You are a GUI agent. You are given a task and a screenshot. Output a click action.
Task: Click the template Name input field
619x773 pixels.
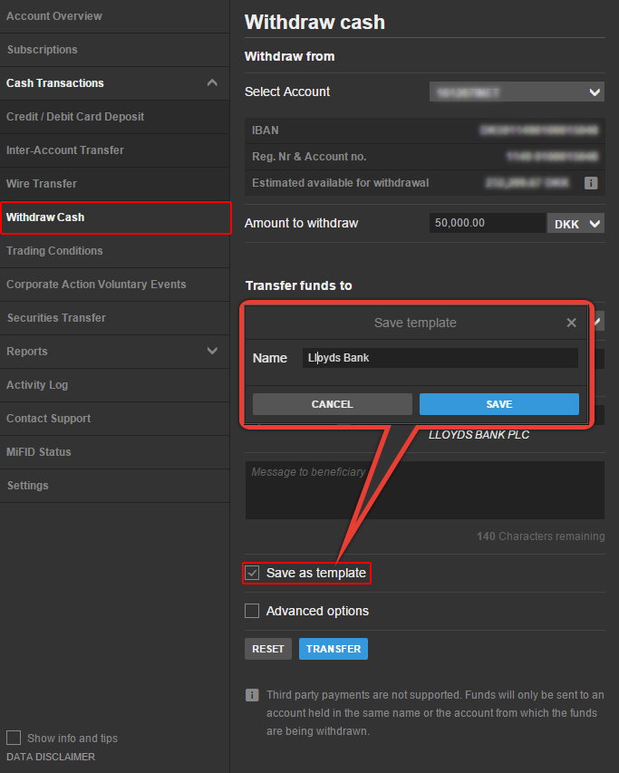point(440,358)
